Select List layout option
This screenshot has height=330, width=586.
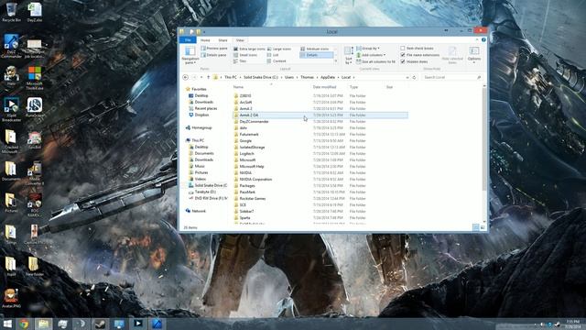(273, 55)
